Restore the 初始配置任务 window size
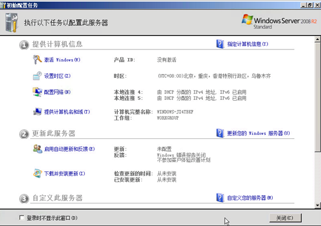The width and height of the screenshot is (321, 226). point(310,5)
